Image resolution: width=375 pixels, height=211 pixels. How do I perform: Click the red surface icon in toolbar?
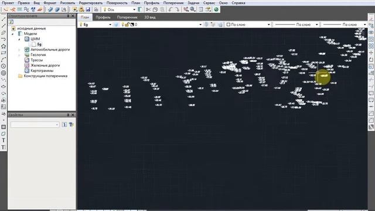click(40, 9)
